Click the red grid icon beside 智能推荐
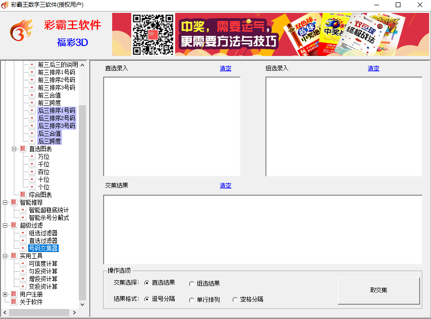431x319 pixels. coord(14,202)
